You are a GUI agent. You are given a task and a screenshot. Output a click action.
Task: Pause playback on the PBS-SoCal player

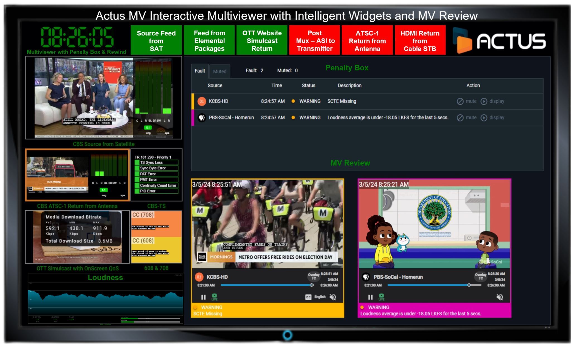tap(370, 297)
